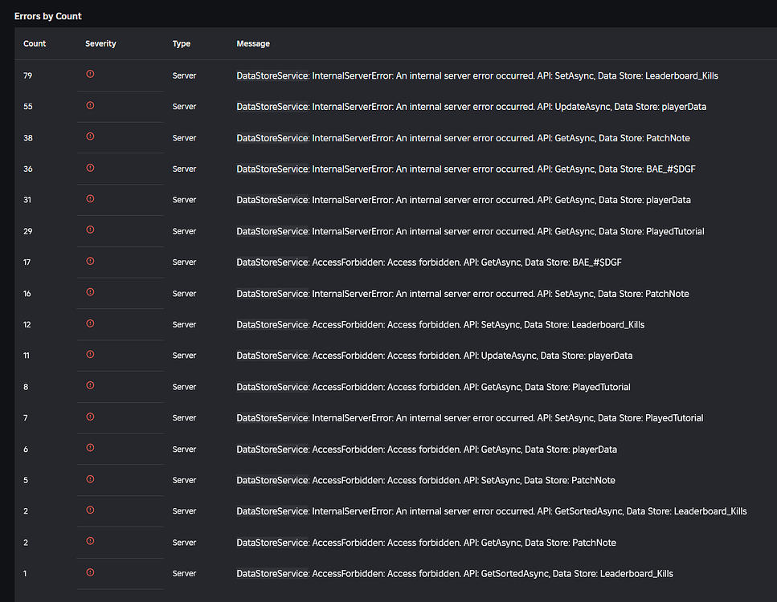777x602 pixels.
Task: Click the error icon for the UpdateAsync AccessForbidden row
Action: tap(90, 356)
